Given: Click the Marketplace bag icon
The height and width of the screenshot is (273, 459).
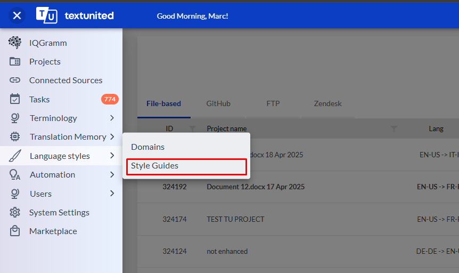Looking at the screenshot, I should pos(14,231).
